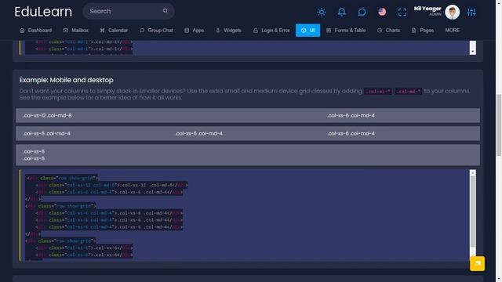Viewport: 502px width, 282px height.
Task: Click Widgets anchor icon
Action: click(x=218, y=31)
